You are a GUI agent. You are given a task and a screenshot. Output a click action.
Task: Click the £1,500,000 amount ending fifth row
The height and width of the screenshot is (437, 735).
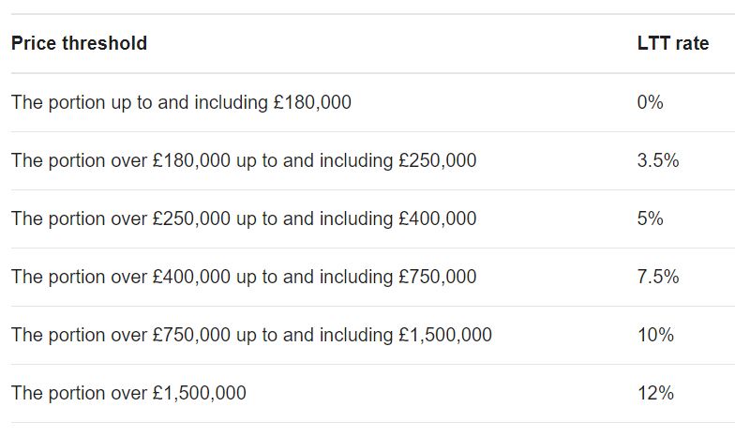coord(445,335)
